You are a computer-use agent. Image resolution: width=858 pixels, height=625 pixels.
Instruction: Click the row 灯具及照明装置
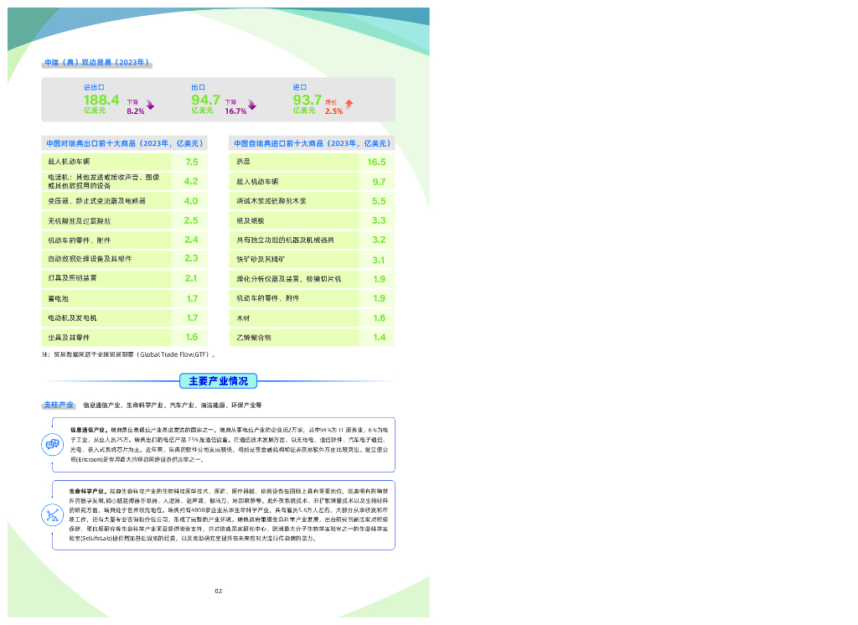tap(124, 278)
